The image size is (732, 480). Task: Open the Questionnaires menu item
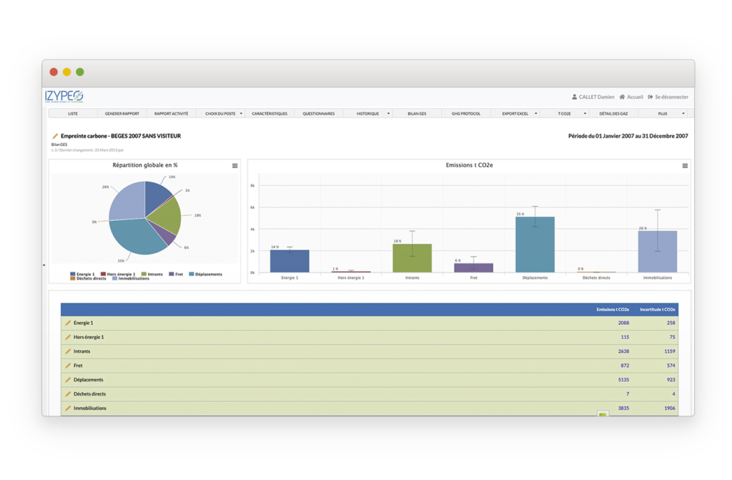[x=319, y=114]
